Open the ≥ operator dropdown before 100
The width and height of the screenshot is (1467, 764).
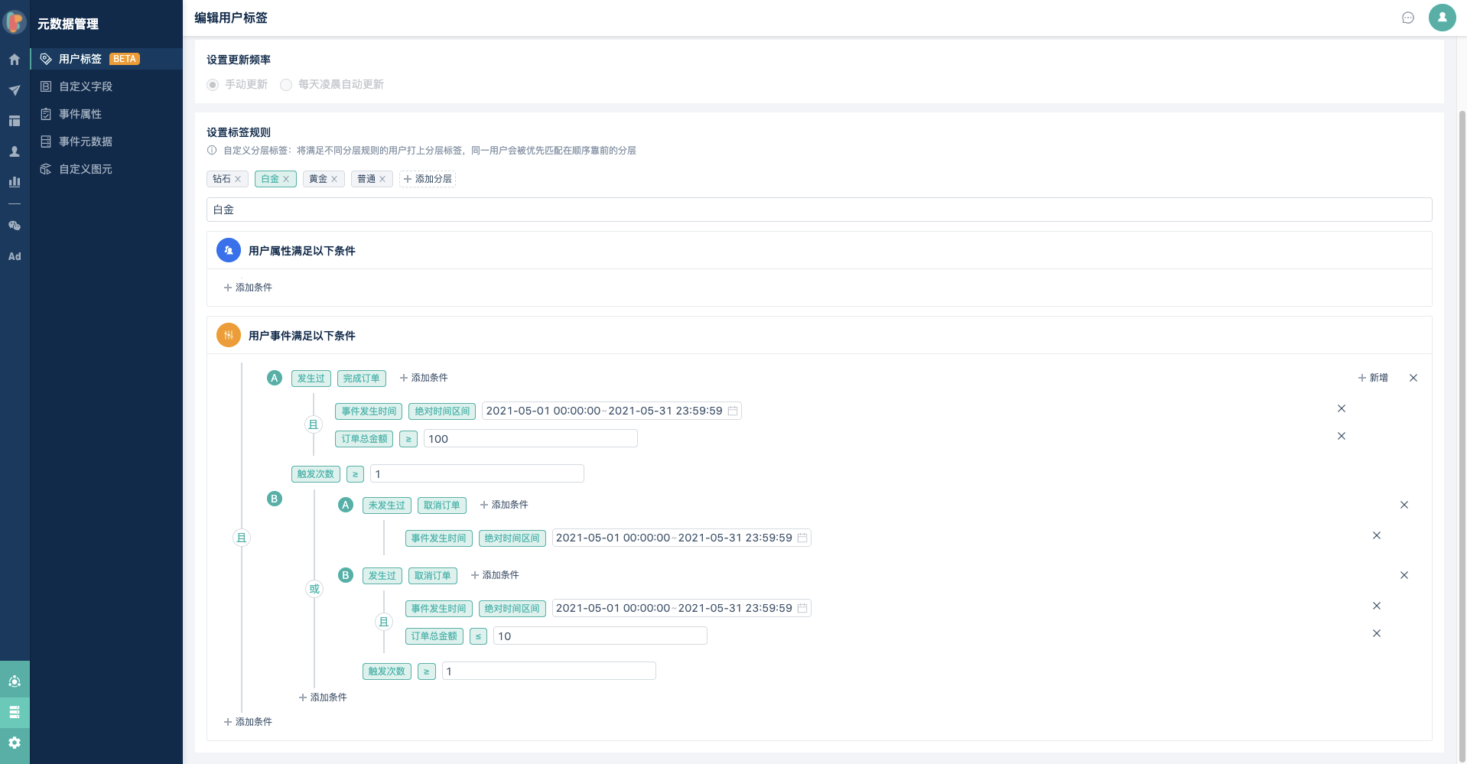click(408, 439)
